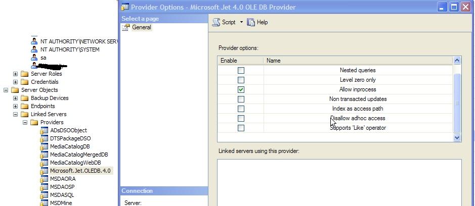
Task: Select the DTSPackageDSO provider name
Action: (70, 138)
